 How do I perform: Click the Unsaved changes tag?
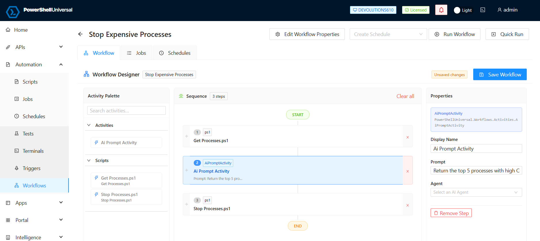449,75
